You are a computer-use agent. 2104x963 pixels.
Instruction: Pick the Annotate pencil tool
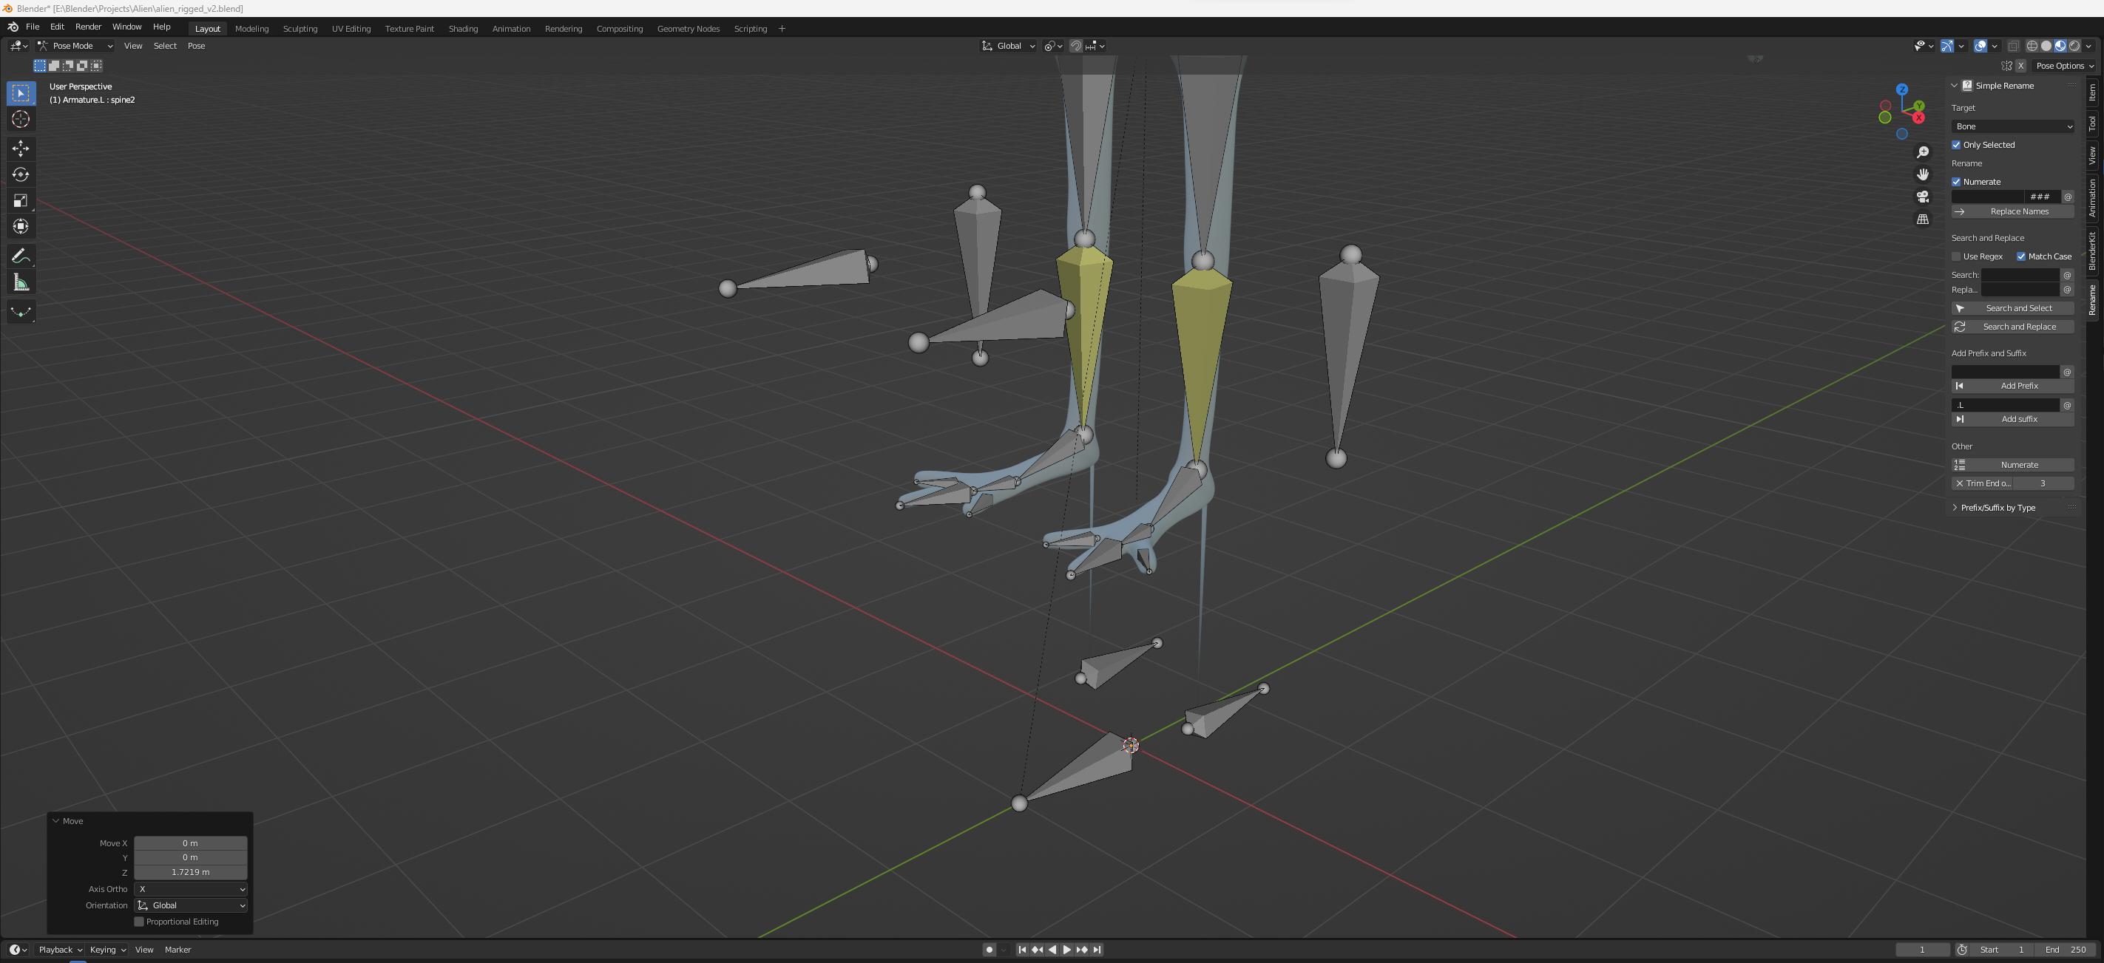pyautogui.click(x=21, y=256)
